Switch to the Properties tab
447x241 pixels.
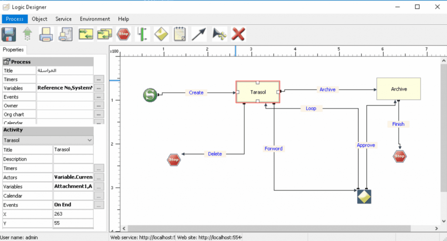pos(14,50)
